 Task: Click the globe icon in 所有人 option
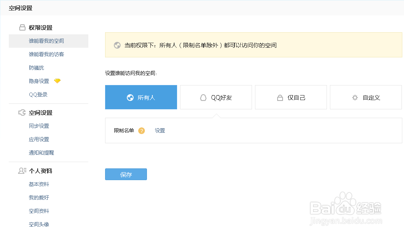click(130, 98)
